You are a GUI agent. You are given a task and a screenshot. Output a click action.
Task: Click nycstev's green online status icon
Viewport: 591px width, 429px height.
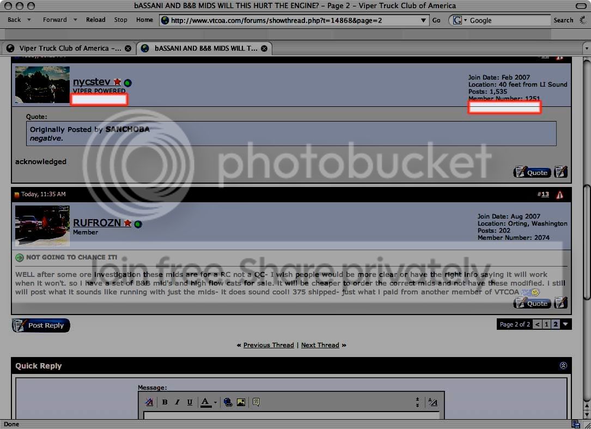tap(128, 83)
